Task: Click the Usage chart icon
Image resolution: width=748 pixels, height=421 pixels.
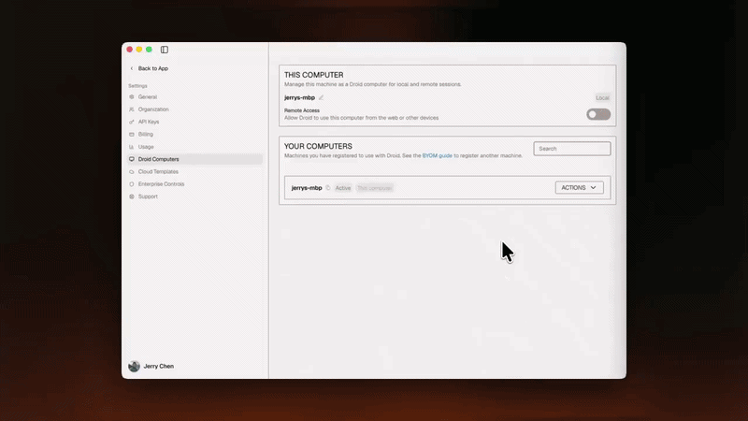Action: click(x=132, y=147)
